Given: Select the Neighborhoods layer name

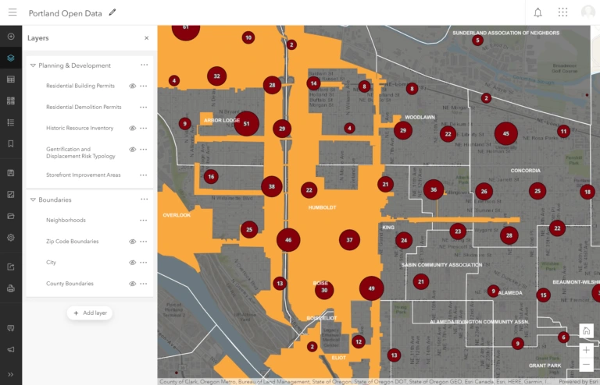Looking at the screenshot, I should [66, 220].
